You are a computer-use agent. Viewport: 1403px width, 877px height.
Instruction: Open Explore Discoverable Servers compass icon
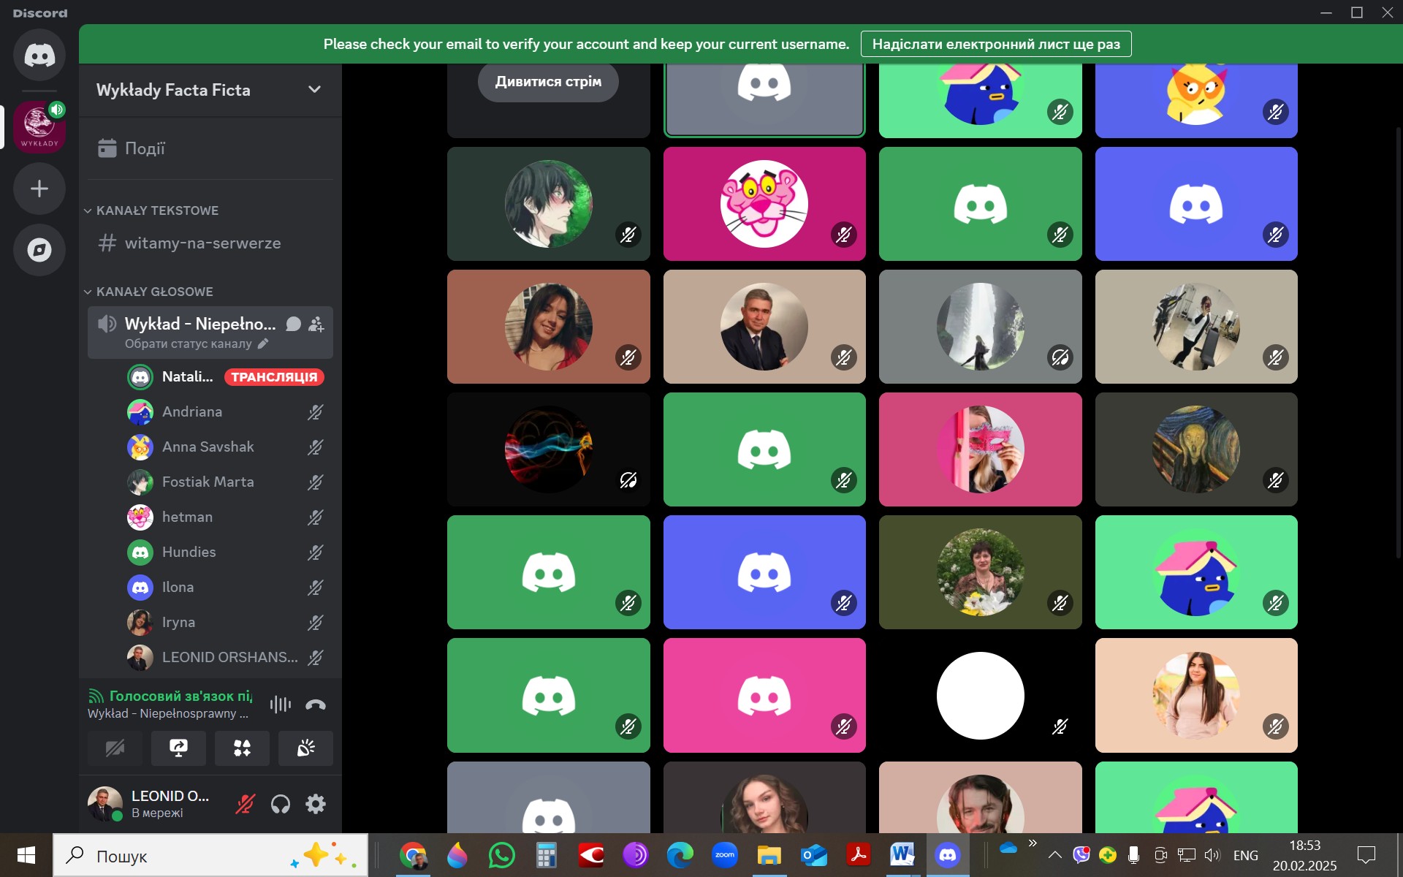[x=39, y=250]
